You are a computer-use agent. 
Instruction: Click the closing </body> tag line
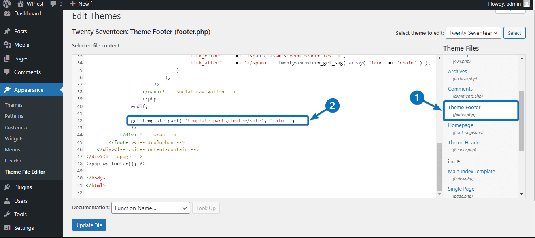[96, 178]
